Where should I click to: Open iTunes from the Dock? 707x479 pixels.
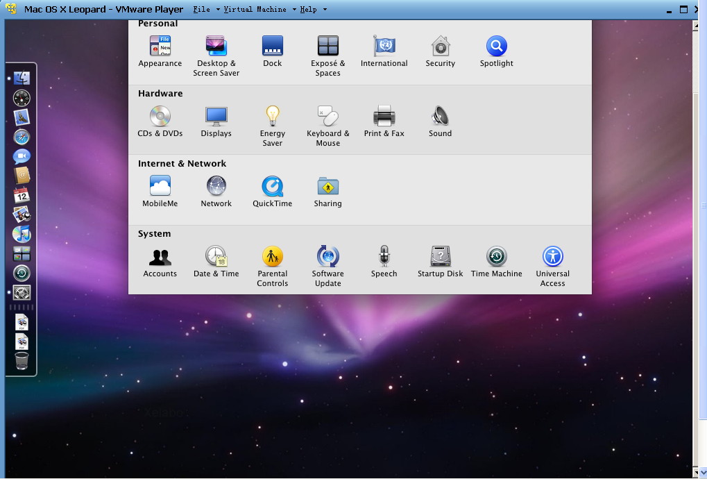tap(22, 234)
